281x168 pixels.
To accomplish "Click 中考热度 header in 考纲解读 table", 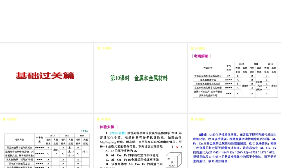I will [x=228, y=68].
